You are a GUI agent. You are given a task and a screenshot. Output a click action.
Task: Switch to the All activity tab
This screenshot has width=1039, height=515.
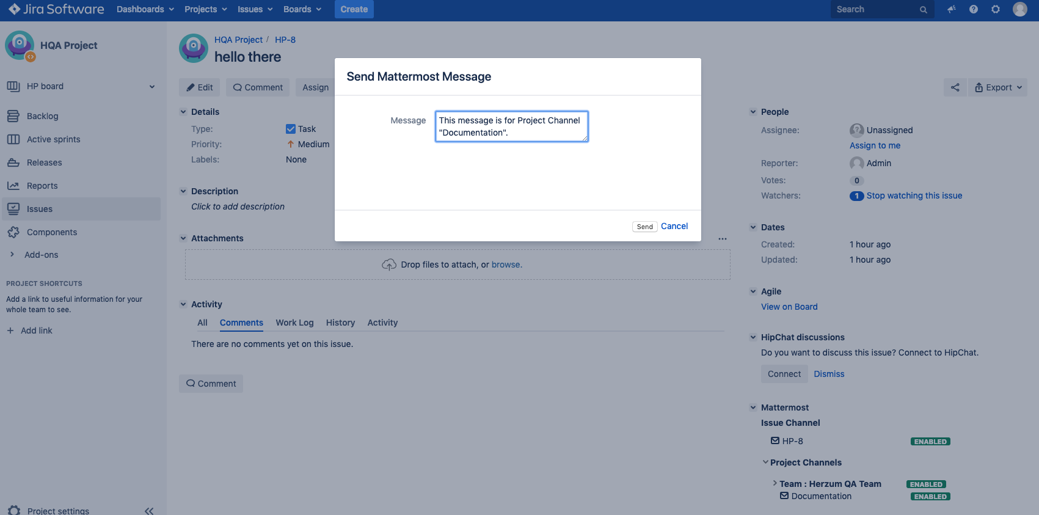tap(202, 323)
